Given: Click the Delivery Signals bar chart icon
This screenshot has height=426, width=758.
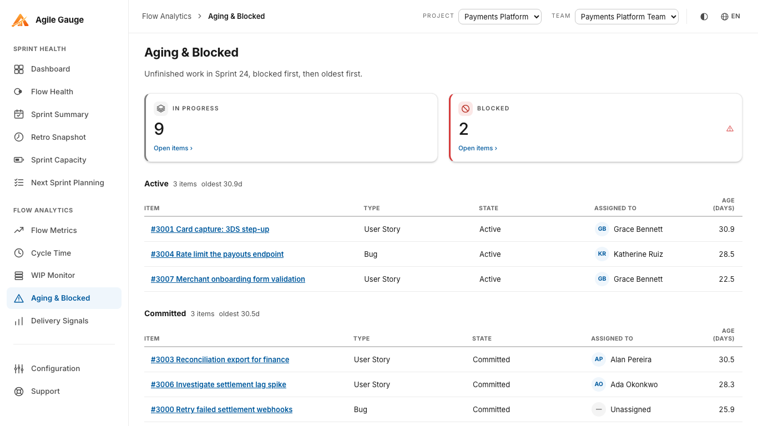Looking at the screenshot, I should pyautogui.click(x=19, y=321).
